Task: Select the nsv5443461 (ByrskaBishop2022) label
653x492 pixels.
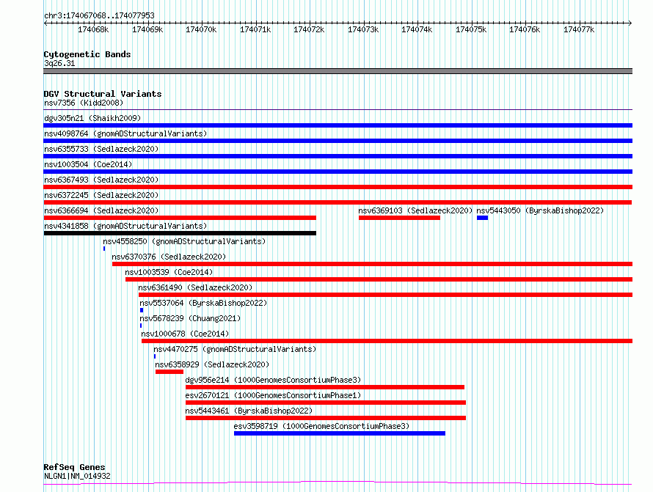Action: pos(249,411)
